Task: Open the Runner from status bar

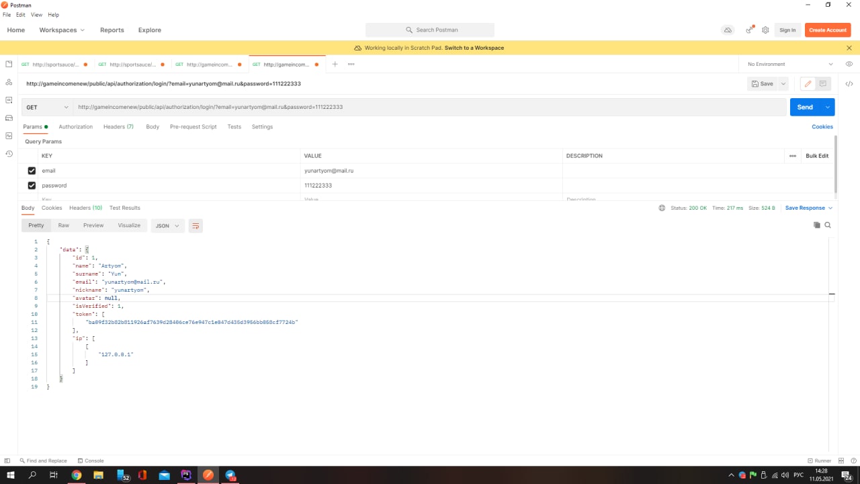Action: click(x=819, y=460)
